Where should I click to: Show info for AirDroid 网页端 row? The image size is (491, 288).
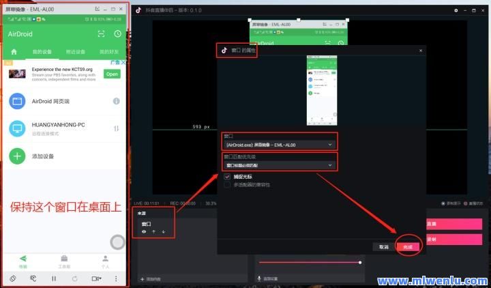(x=116, y=101)
